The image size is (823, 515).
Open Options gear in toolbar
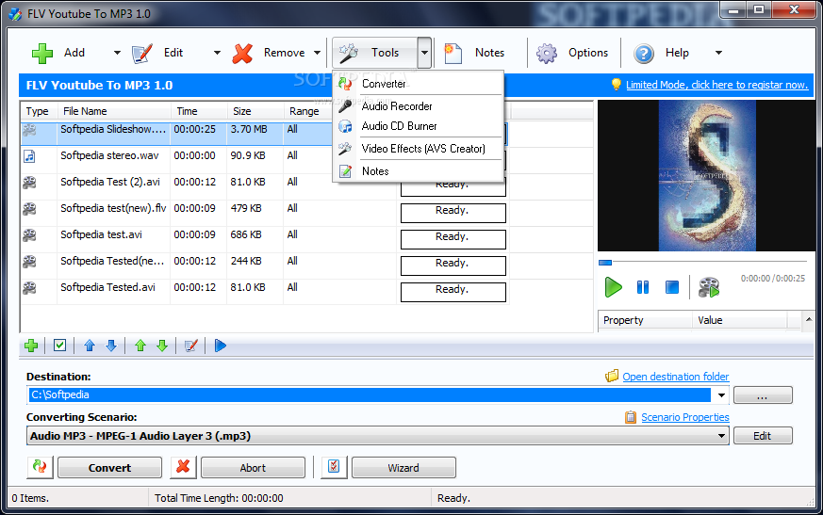tap(572, 53)
